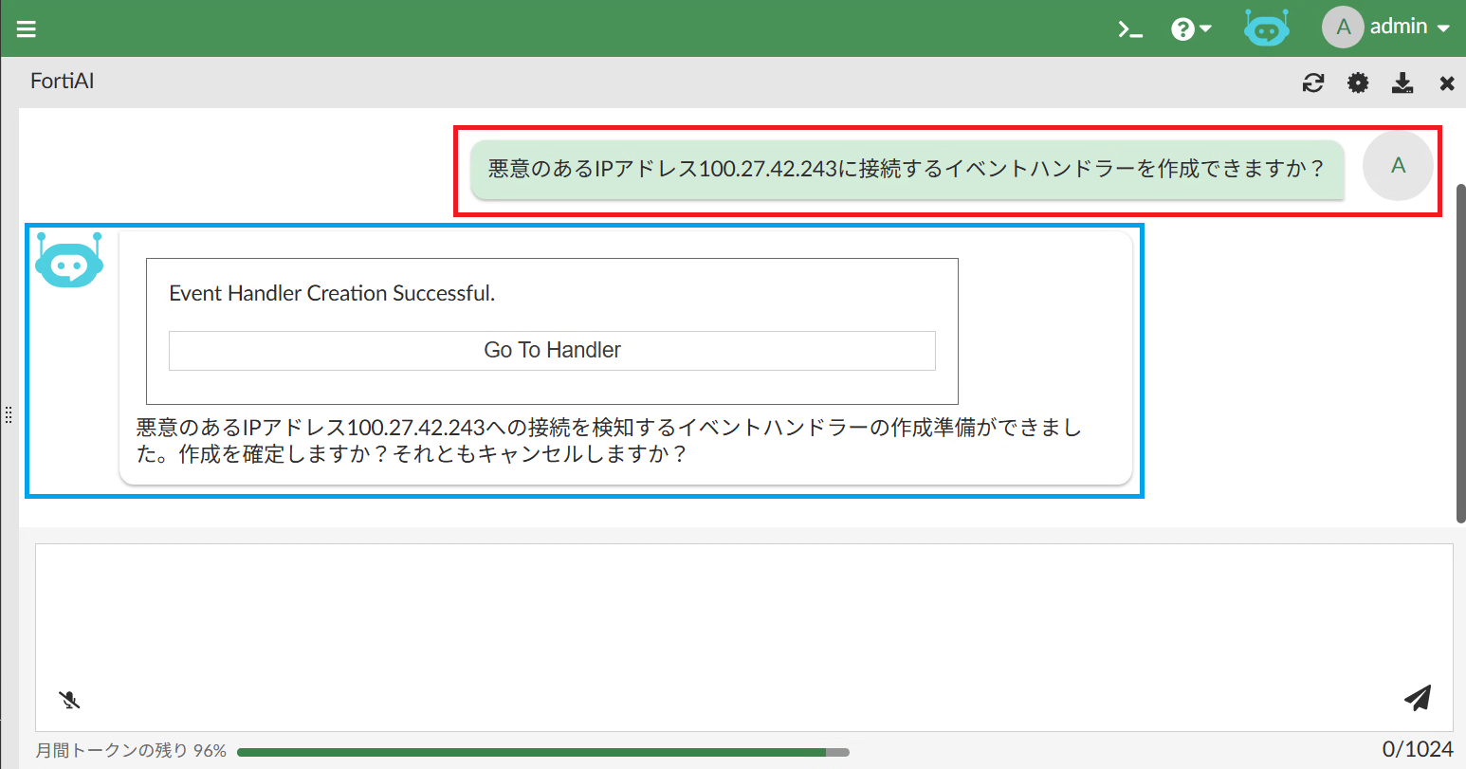Open the hamburger navigation menu

pyautogui.click(x=27, y=29)
